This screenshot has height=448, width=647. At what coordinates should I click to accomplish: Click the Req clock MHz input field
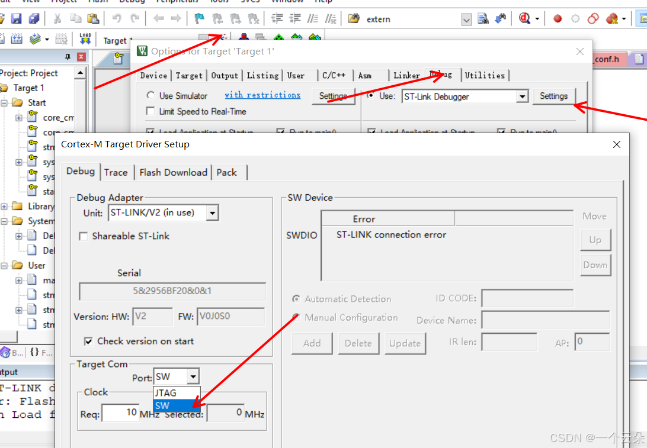point(120,412)
